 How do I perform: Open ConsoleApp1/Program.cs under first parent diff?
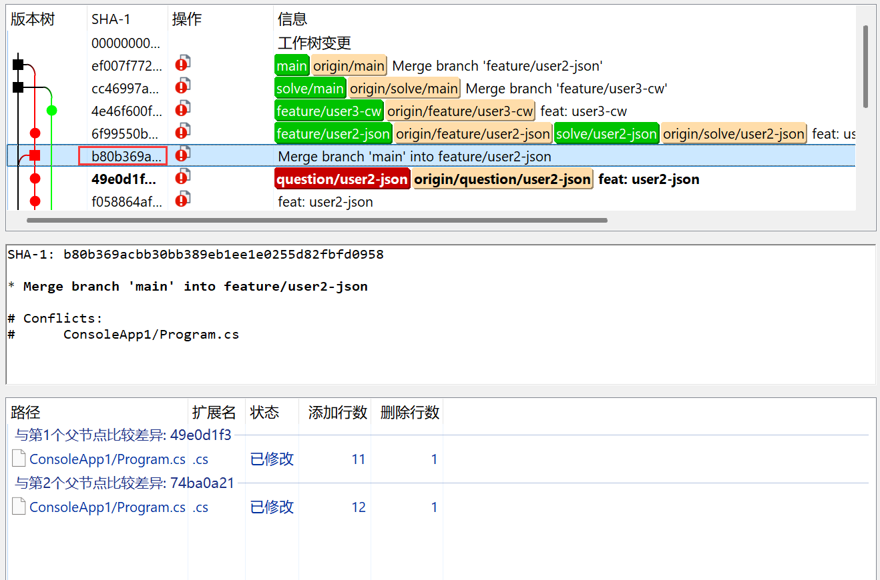(107, 459)
